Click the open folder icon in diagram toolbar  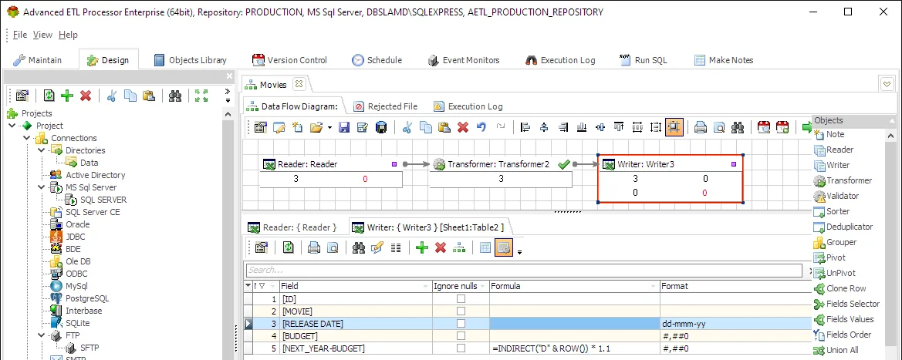(316, 128)
